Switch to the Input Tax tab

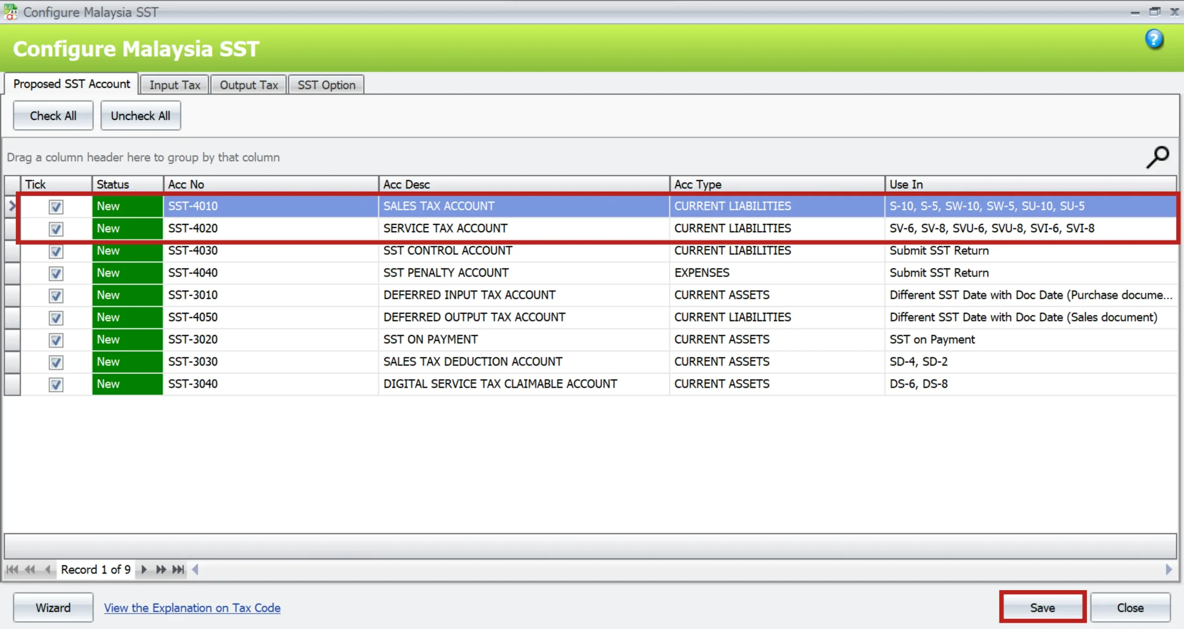[175, 85]
